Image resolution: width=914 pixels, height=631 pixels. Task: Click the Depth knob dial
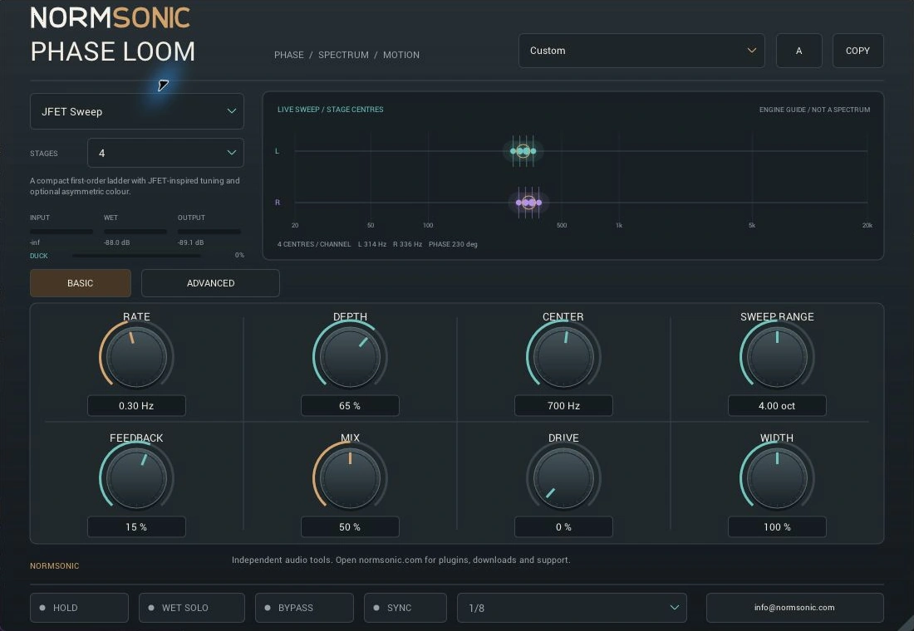[x=350, y=356]
